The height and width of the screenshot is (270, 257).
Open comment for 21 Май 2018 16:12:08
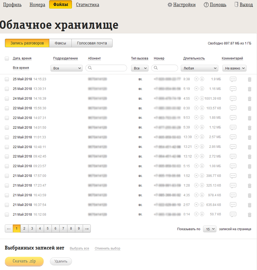point(233,214)
